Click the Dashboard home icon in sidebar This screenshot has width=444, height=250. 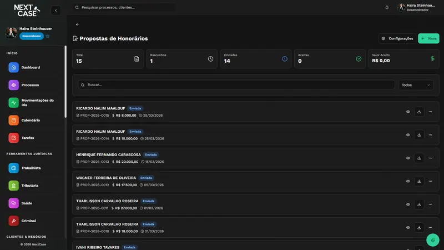point(13,67)
